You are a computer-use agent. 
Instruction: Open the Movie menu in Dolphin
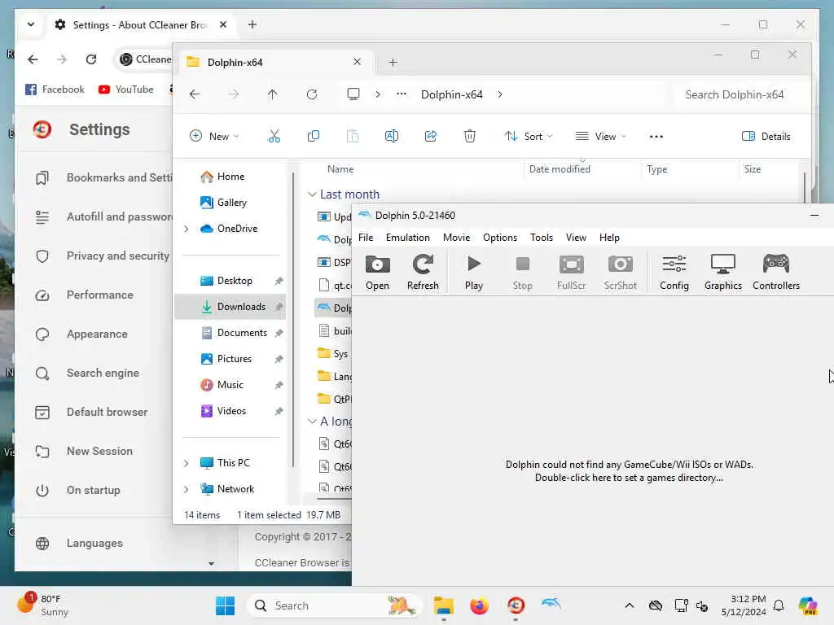click(x=456, y=238)
